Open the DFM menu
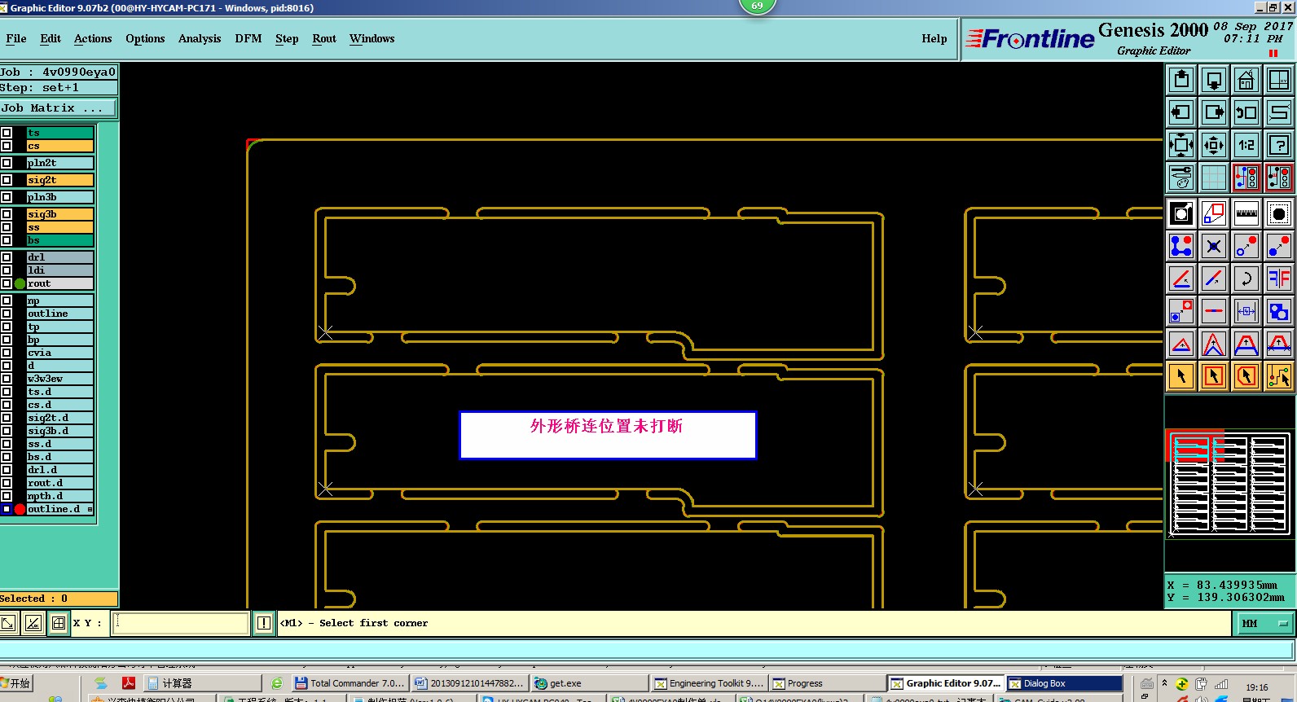 coord(248,38)
